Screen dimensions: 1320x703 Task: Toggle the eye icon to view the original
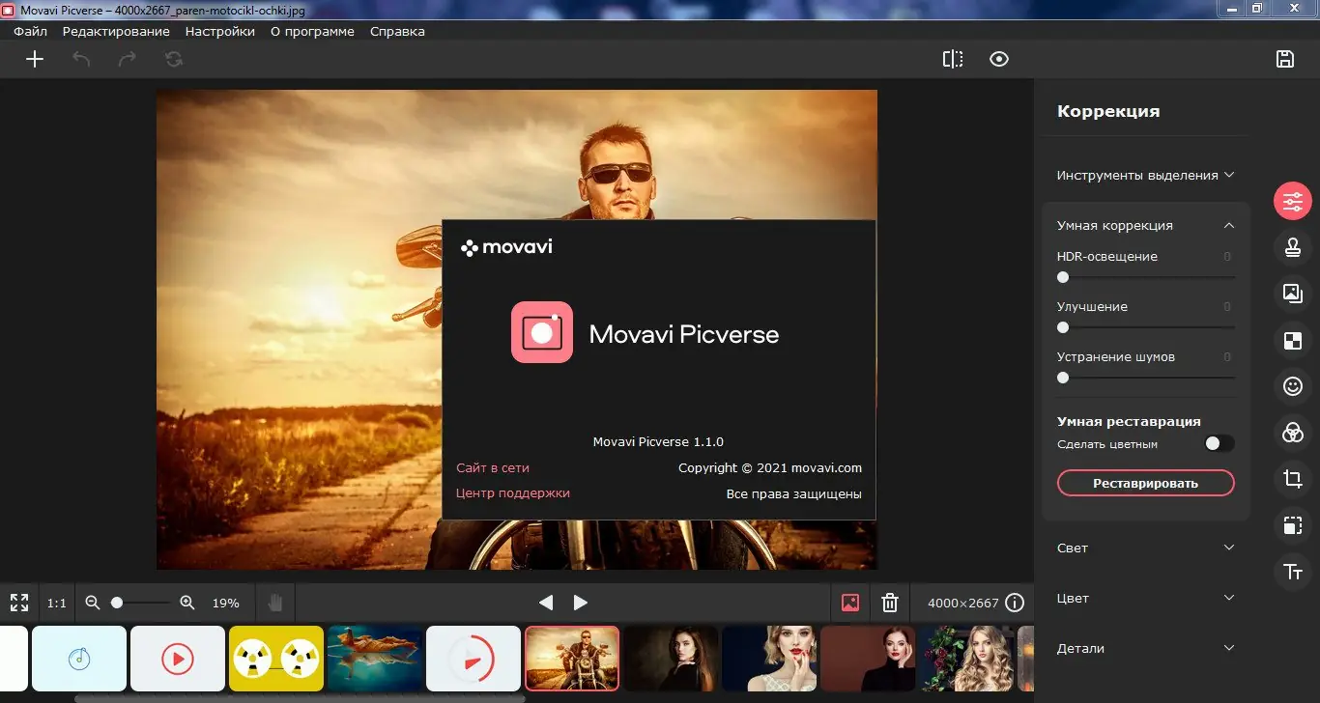tap(999, 59)
